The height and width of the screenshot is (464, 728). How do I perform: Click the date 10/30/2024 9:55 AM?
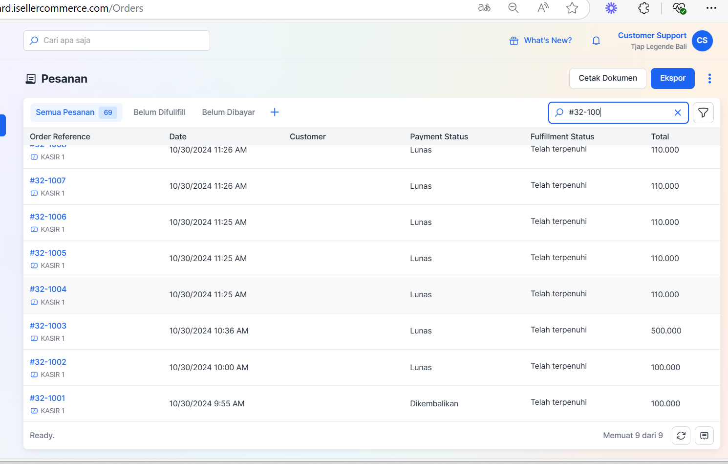pyautogui.click(x=207, y=404)
